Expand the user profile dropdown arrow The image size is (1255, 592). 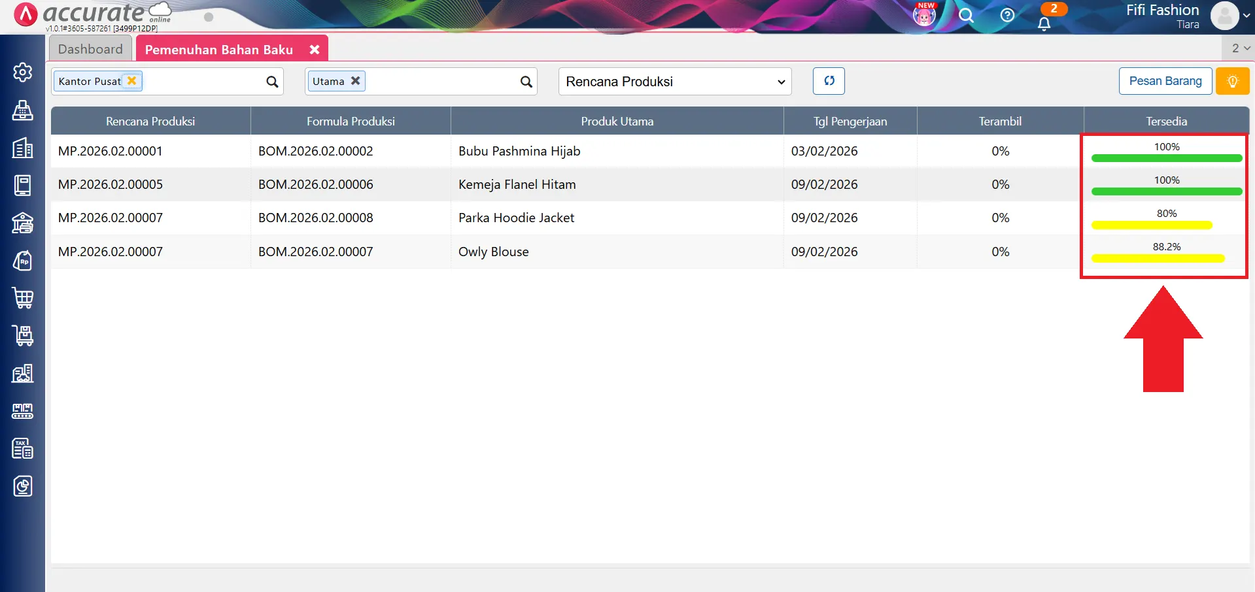1246,16
